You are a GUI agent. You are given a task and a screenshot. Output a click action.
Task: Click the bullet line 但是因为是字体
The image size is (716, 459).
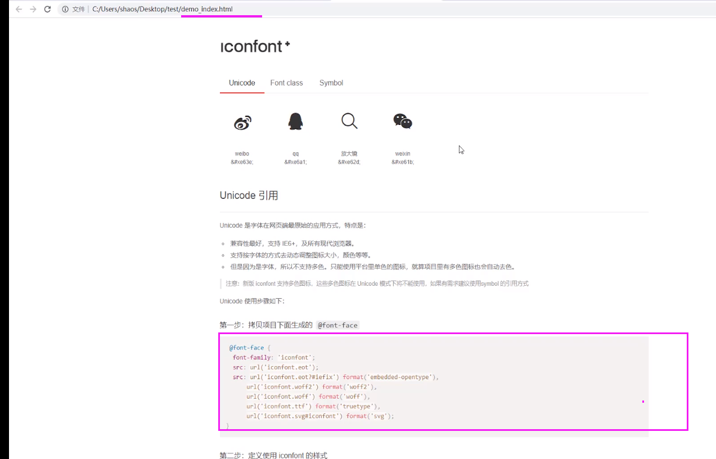(x=373, y=267)
